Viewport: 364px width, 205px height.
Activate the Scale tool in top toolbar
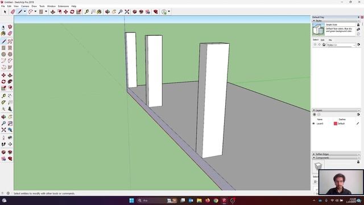pyautogui.click(x=78, y=11)
